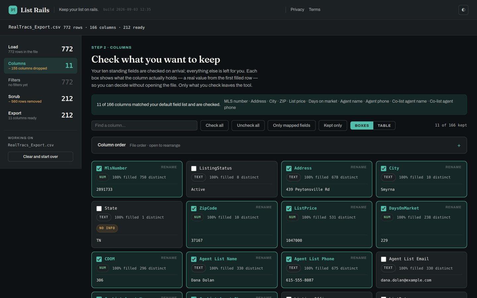
Task: Check the ListingStatus column checkbox
Action: point(194,169)
